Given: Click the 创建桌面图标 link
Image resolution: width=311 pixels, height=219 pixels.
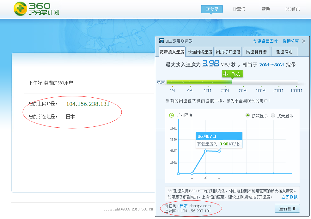Looking at the screenshot, I should pos(265,41).
